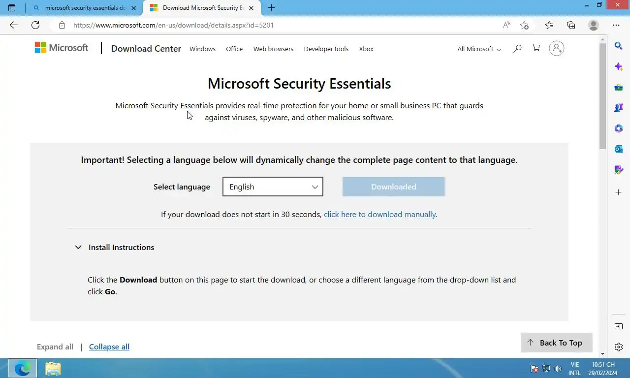Open the Office menu item

234,49
